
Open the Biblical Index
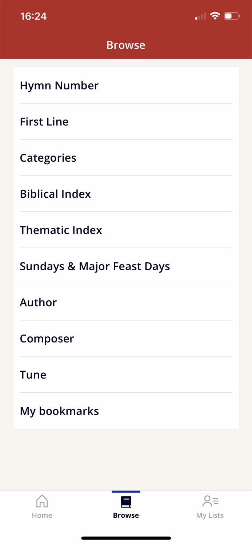[55, 194]
